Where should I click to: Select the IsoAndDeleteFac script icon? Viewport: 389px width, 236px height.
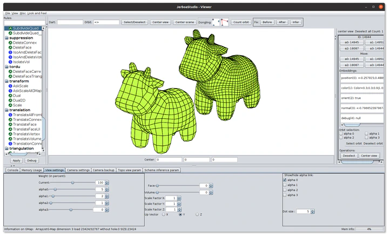10,52
